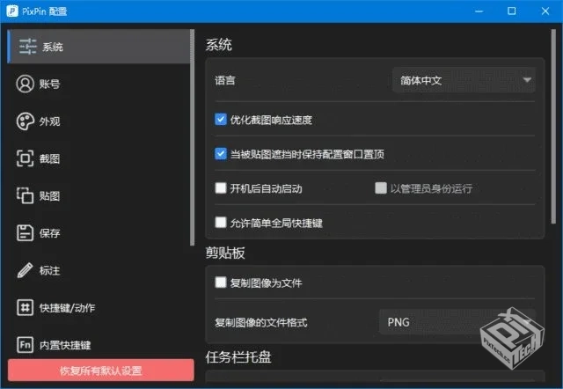Click the language dropdown arrow
The width and height of the screenshot is (563, 389).
(527, 80)
